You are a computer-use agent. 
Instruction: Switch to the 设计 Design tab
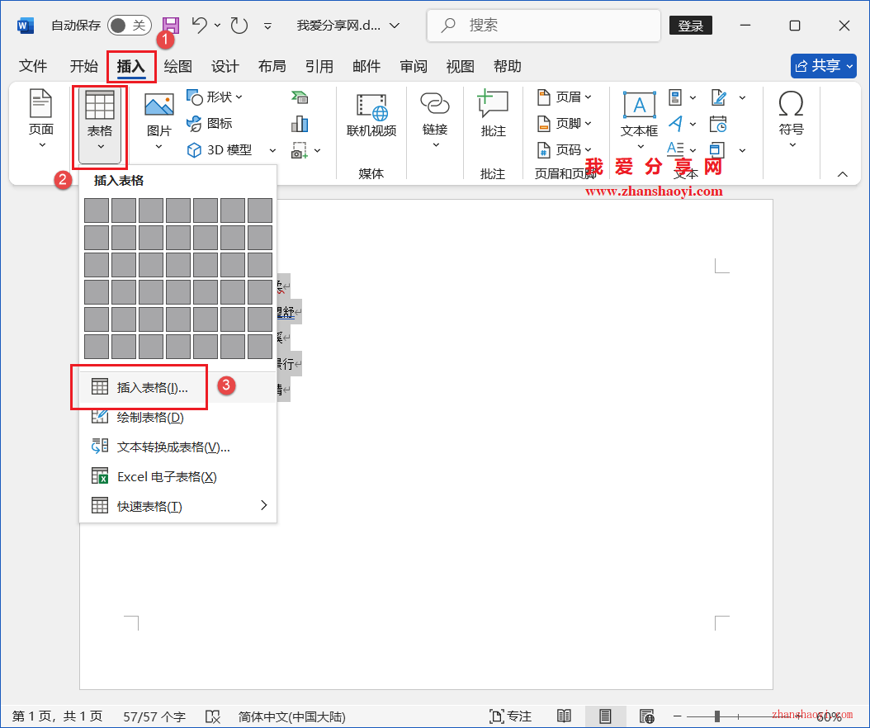point(225,66)
